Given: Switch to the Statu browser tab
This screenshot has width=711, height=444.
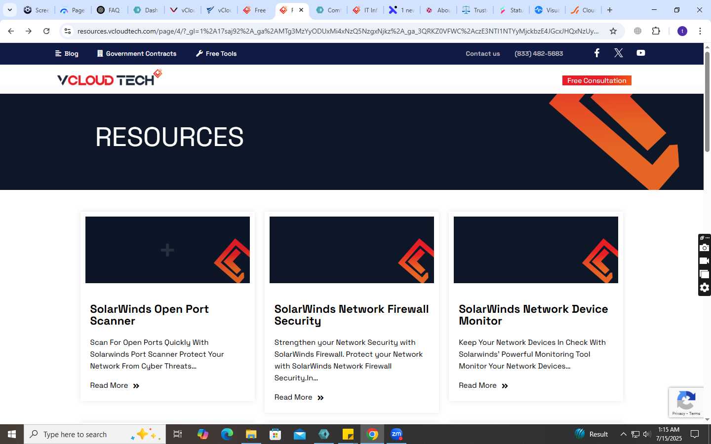Looking at the screenshot, I should 511,10.
